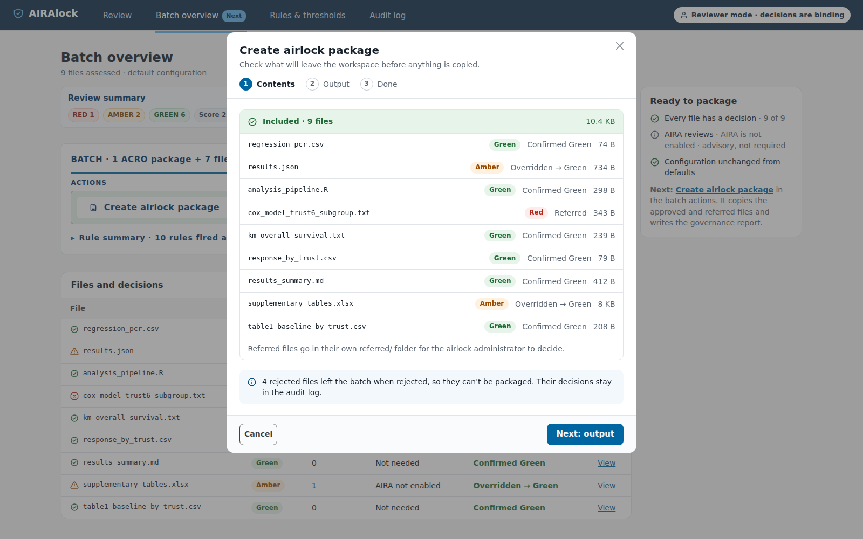Click the warning icon for supplementary_tables.xlsx in file list
The height and width of the screenshot is (539, 863).
coord(74,485)
